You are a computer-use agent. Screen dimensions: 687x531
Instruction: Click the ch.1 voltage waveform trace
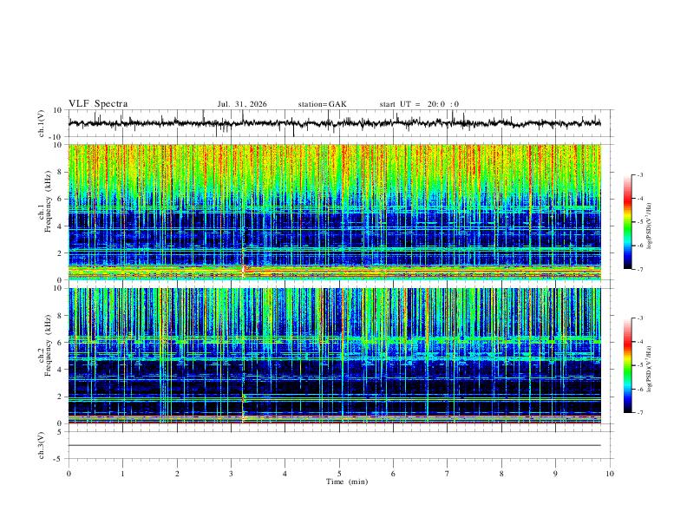[x=335, y=123]
